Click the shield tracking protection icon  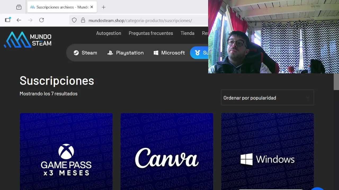pyautogui.click(x=74, y=20)
